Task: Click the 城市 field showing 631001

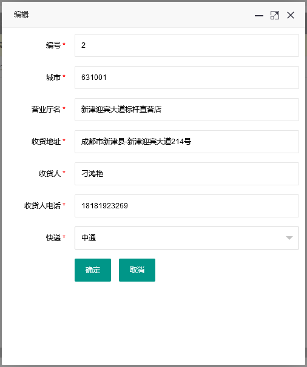Action: (187, 78)
